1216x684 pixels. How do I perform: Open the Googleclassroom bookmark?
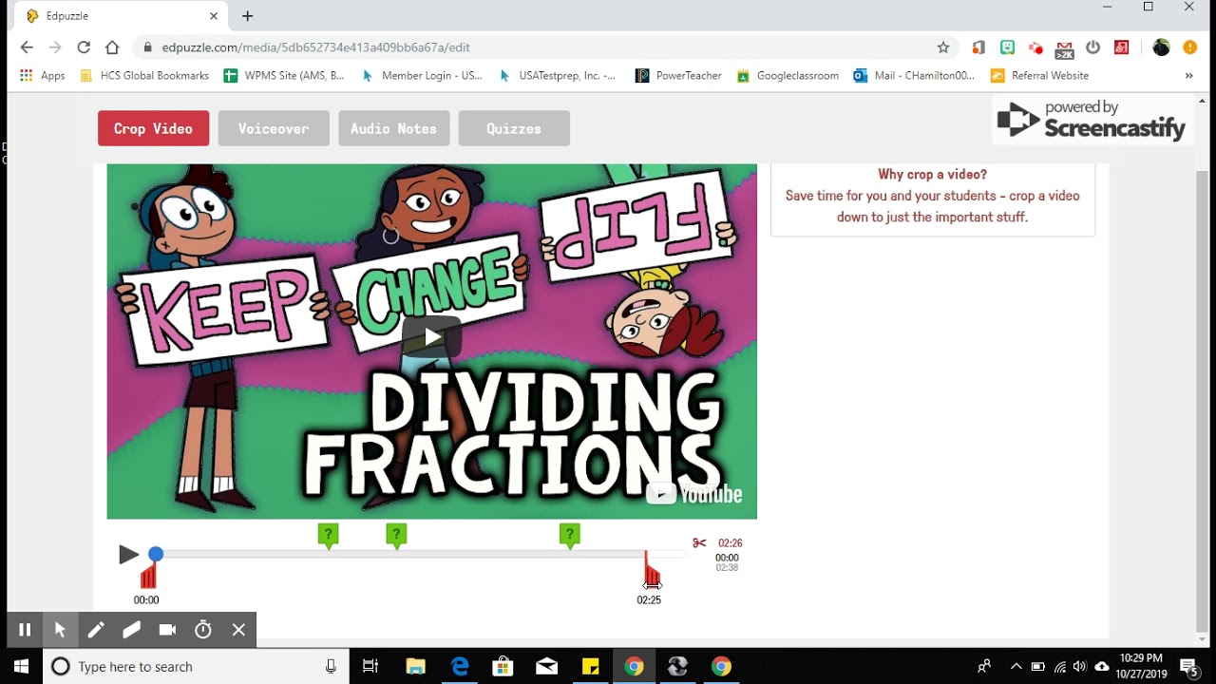[788, 76]
